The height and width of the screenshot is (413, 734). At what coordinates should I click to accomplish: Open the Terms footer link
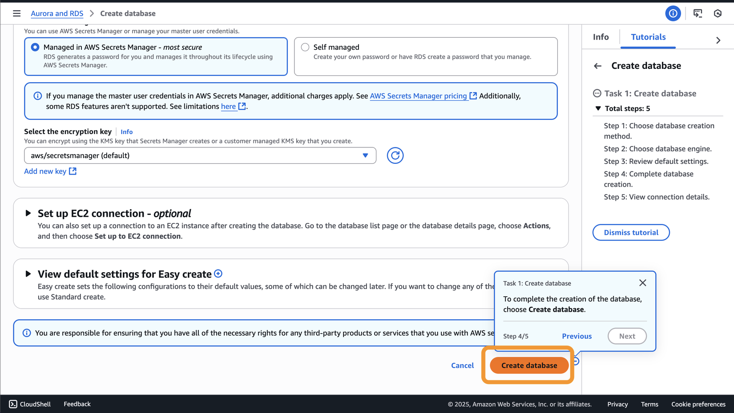649,404
